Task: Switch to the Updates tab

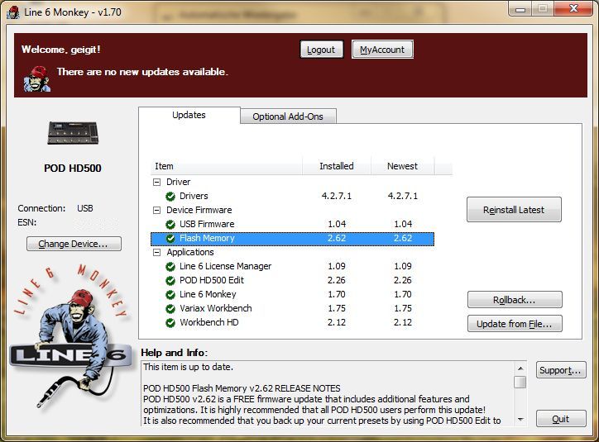Action: click(189, 115)
